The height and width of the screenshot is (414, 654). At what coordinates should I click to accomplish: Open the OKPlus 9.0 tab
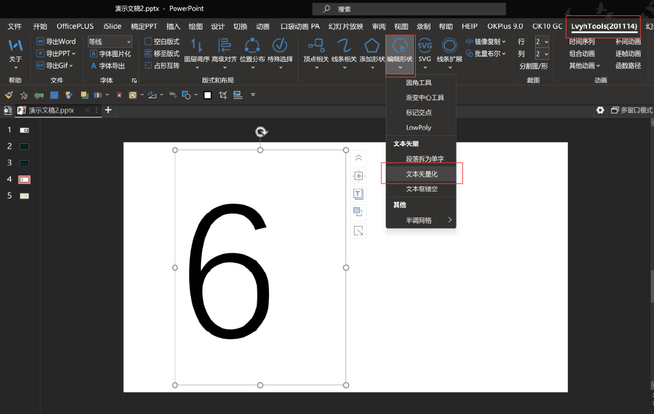click(505, 26)
